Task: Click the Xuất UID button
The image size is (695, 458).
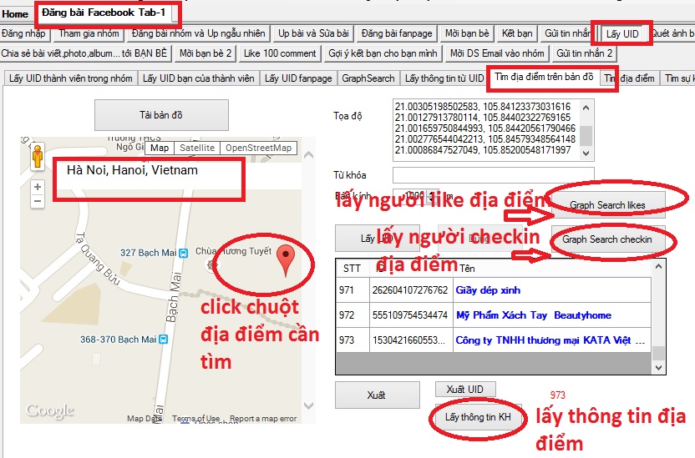Action: pos(465,390)
